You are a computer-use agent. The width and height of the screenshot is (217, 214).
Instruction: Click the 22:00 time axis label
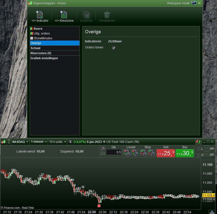coord(92,212)
